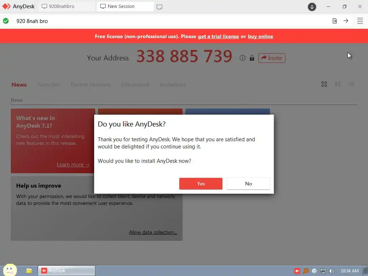Click the AnyDesk taskbar button
Viewport: 368px width, 276px height.
(66, 271)
